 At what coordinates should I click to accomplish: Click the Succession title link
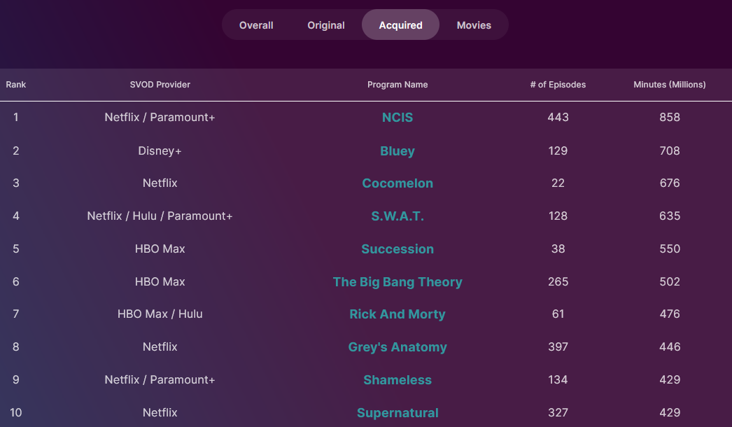pyautogui.click(x=397, y=249)
